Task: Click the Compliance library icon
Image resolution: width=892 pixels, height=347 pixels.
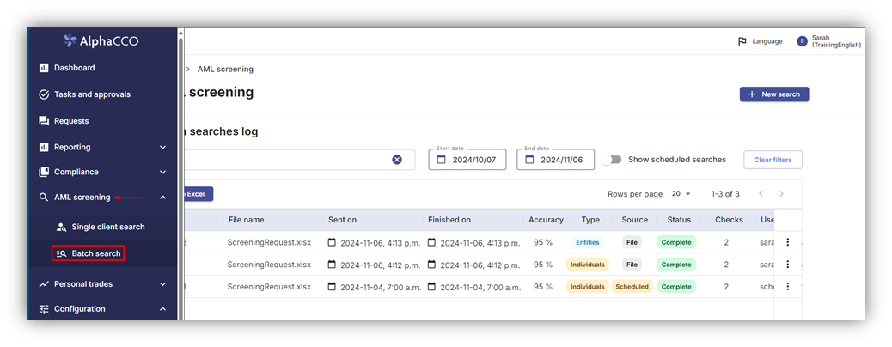Action: [x=43, y=172]
